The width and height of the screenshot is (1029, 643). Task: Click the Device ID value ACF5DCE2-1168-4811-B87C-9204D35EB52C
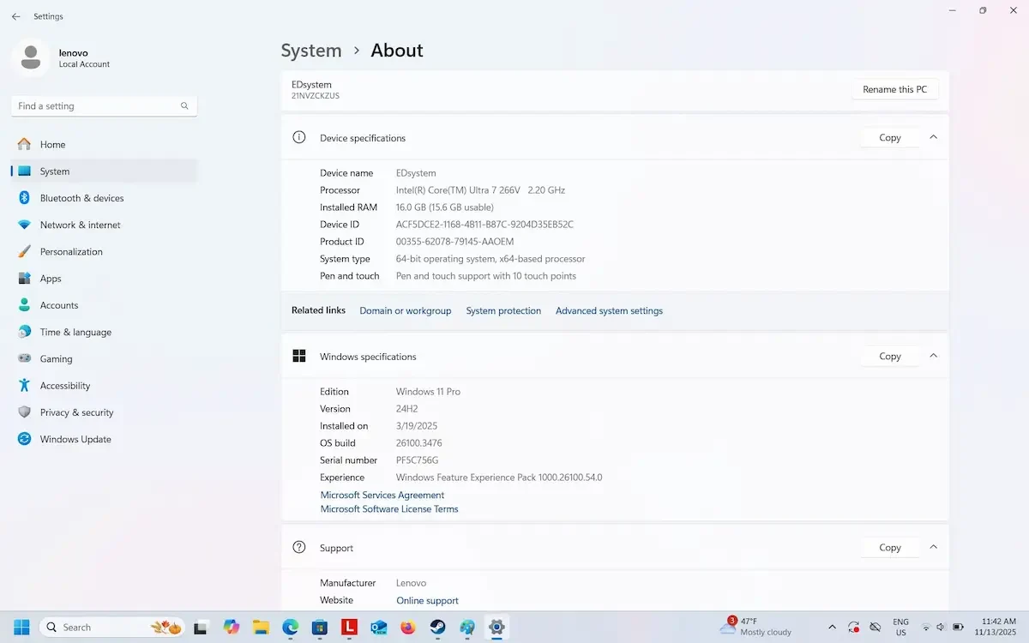pyautogui.click(x=484, y=225)
